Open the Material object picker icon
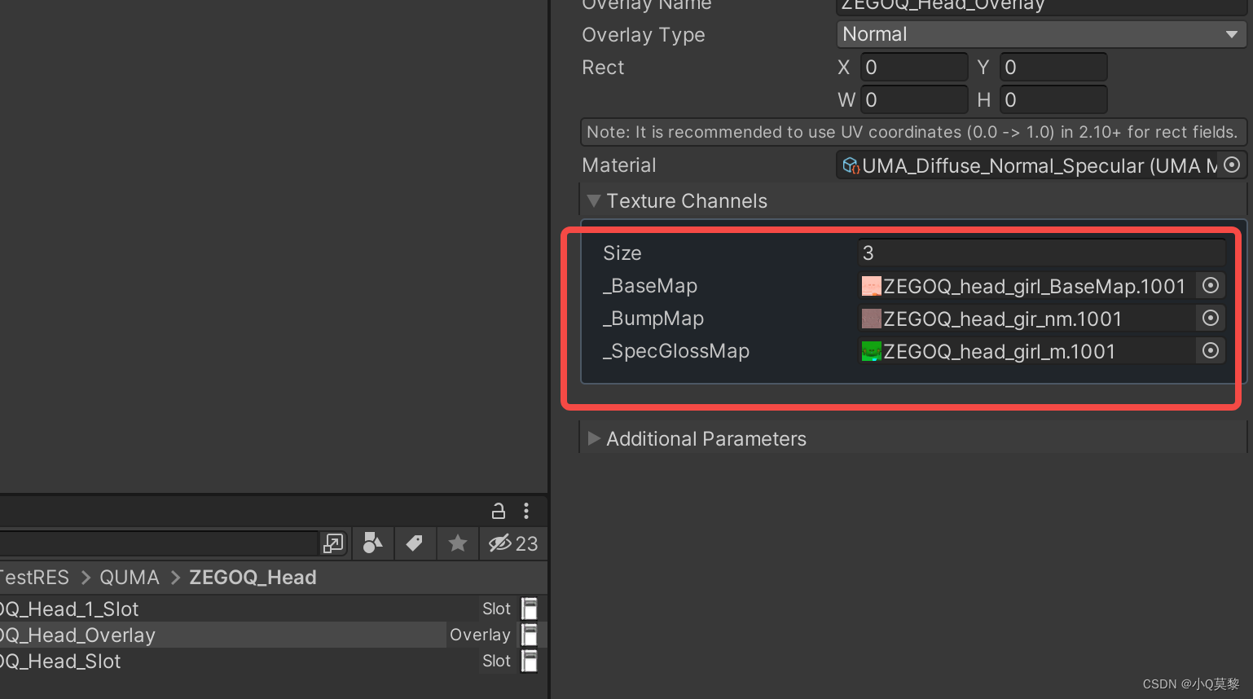 (1231, 165)
